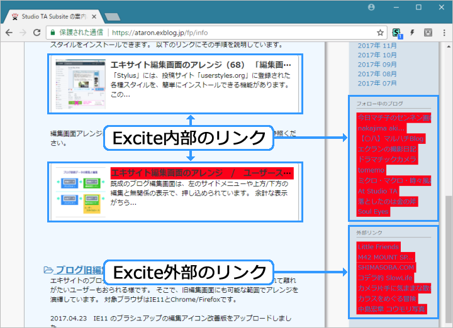This screenshot has width=453, height=328.
Task: Click the forward navigation arrow
Action: [x=23, y=33]
